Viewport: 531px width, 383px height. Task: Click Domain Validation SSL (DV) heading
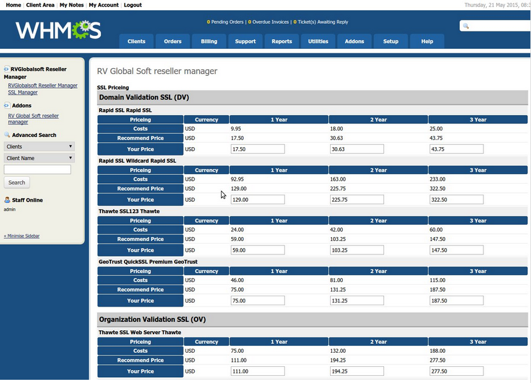point(144,97)
